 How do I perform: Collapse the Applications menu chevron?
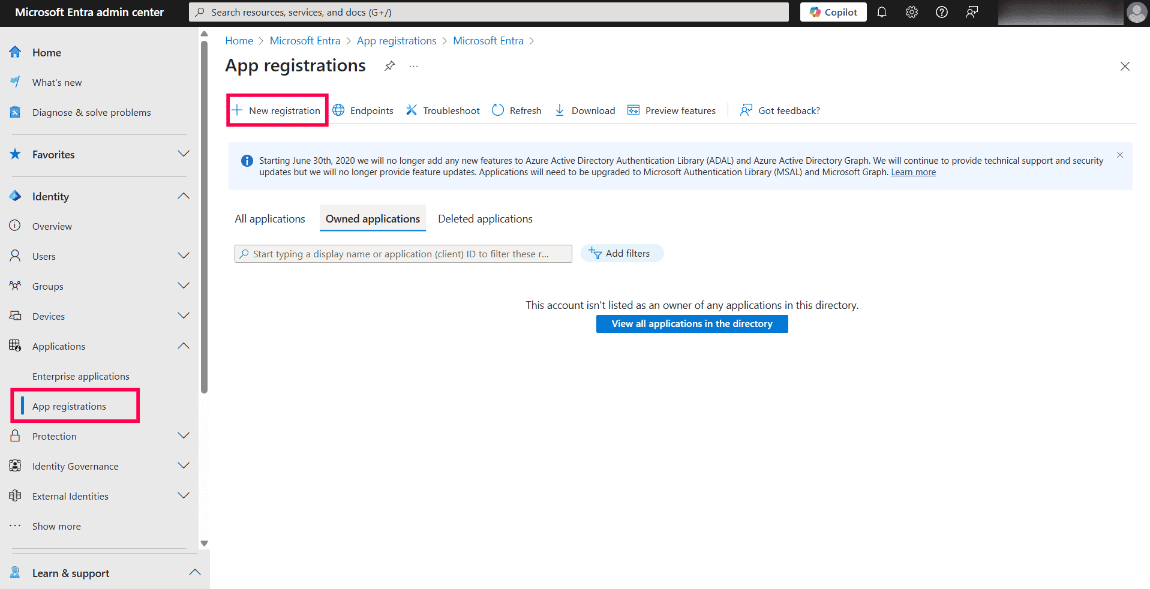184,346
